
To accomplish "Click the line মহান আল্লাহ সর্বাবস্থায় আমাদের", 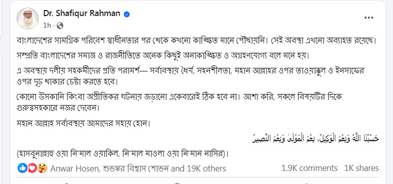I will 83,124.
